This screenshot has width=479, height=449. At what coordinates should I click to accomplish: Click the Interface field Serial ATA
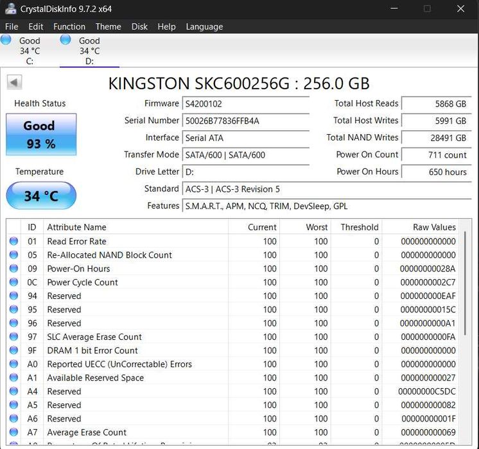pos(246,138)
